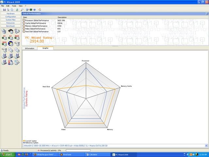Switch to the RivaTuner taskbar button
Image resolution: width=209 pixels, height=157 pixels.
tap(72, 155)
